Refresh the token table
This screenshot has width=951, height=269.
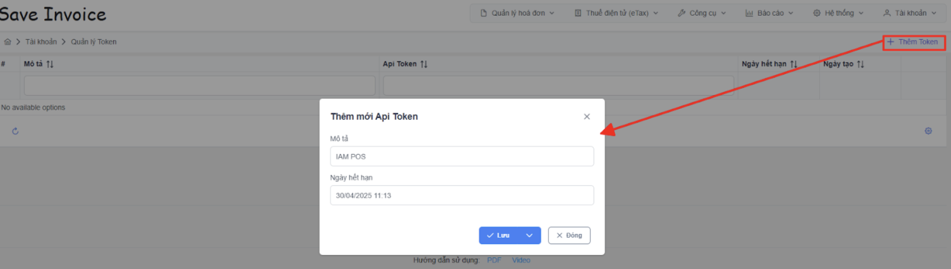click(15, 131)
